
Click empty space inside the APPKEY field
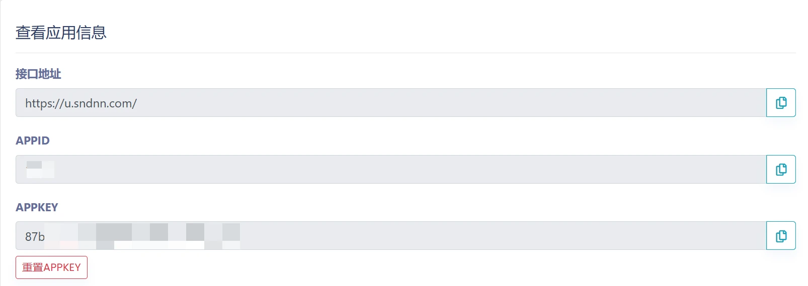(503, 236)
